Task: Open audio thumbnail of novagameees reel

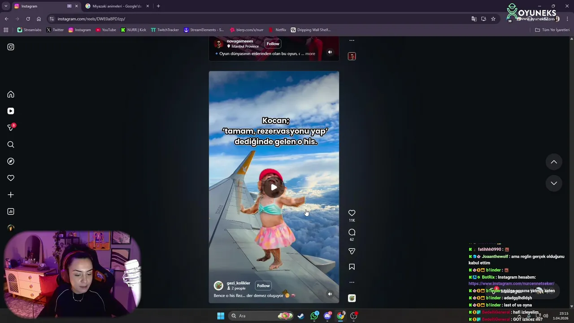Action: 352,56
